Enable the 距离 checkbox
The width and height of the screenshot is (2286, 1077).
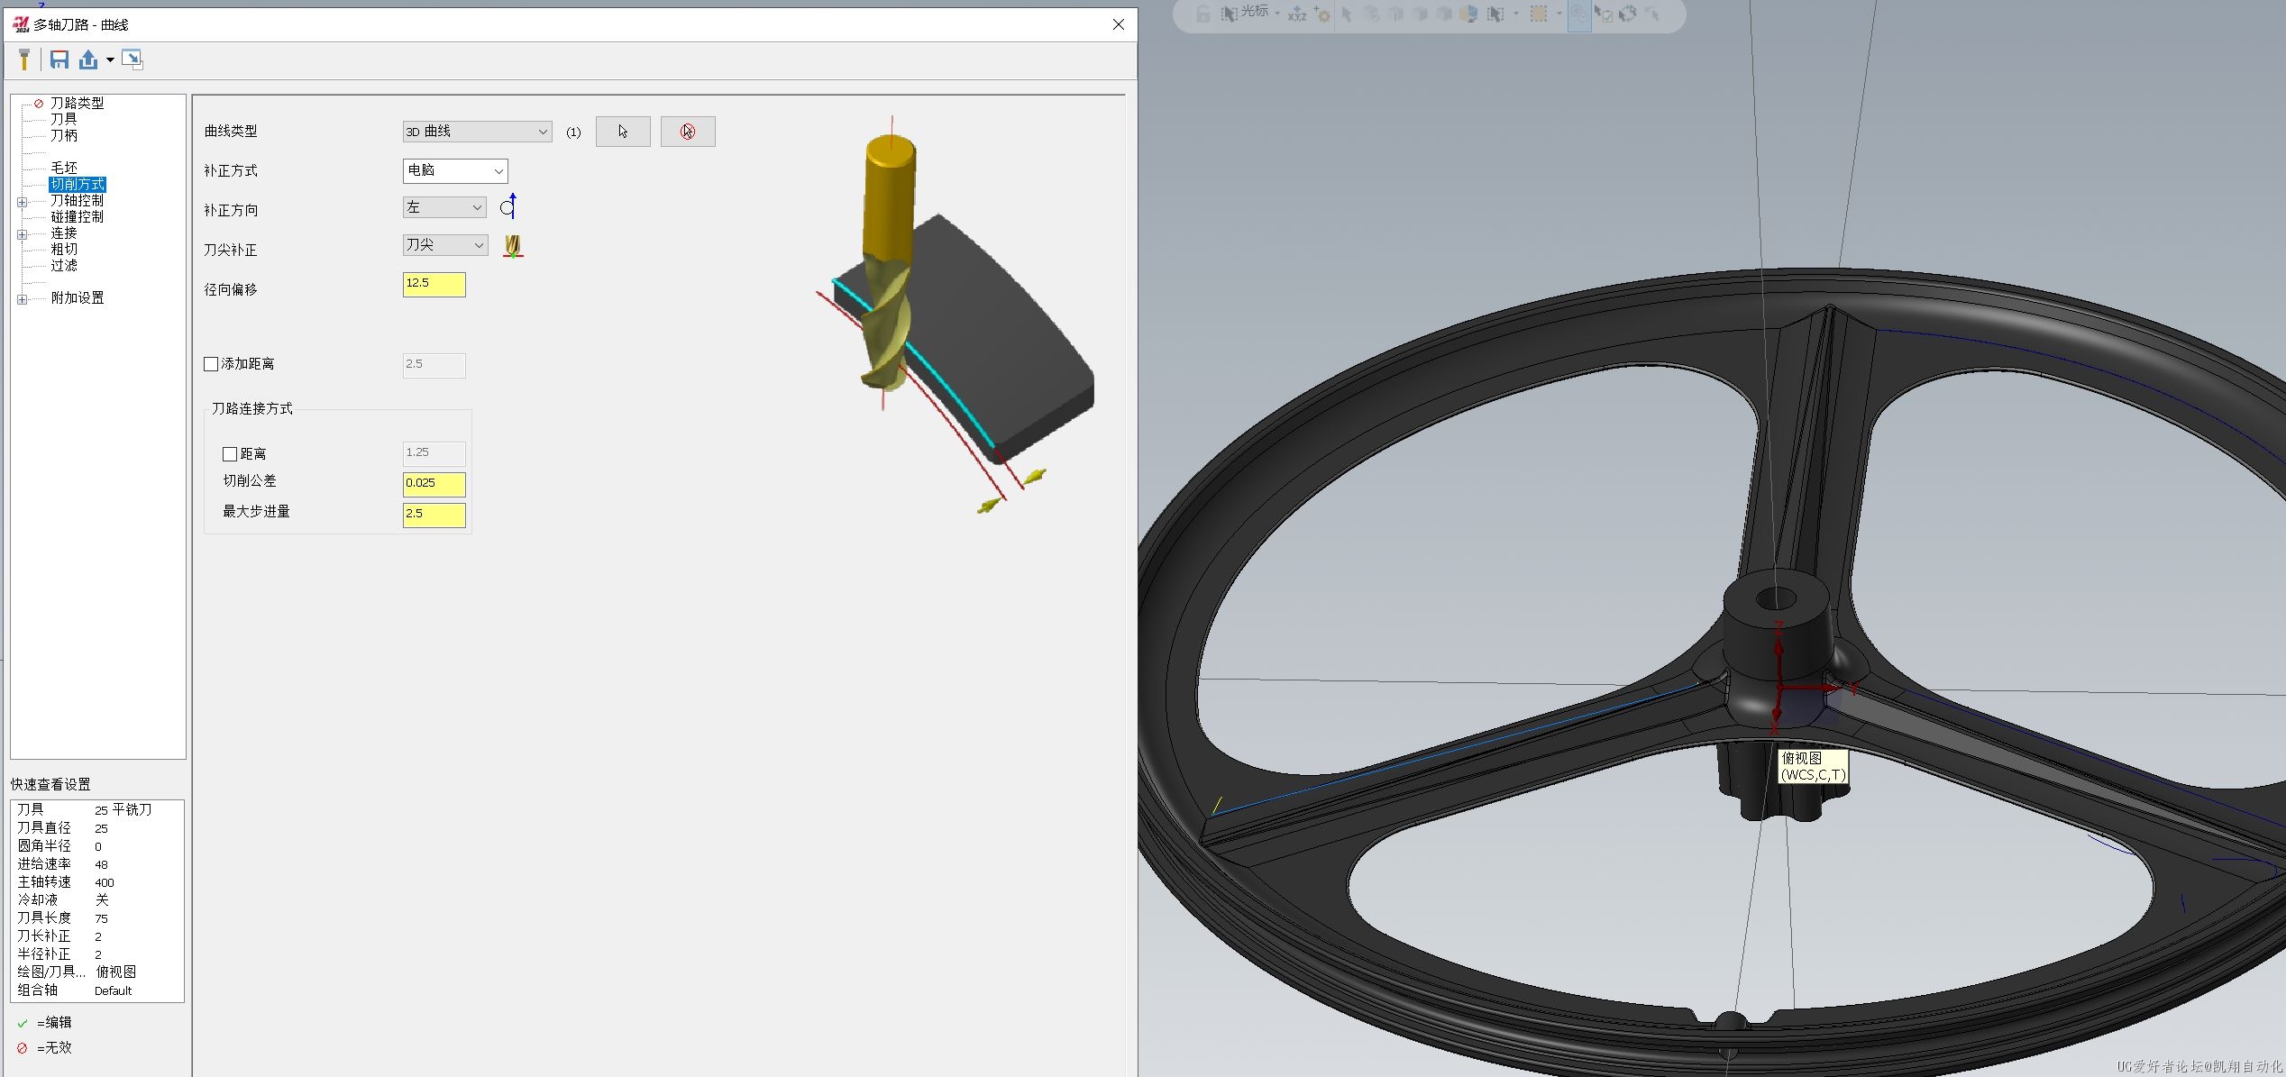[230, 454]
